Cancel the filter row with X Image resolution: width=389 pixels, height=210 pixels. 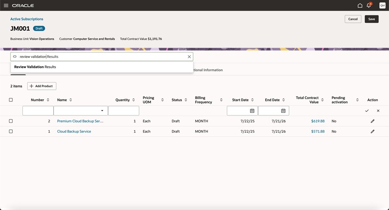point(378,111)
